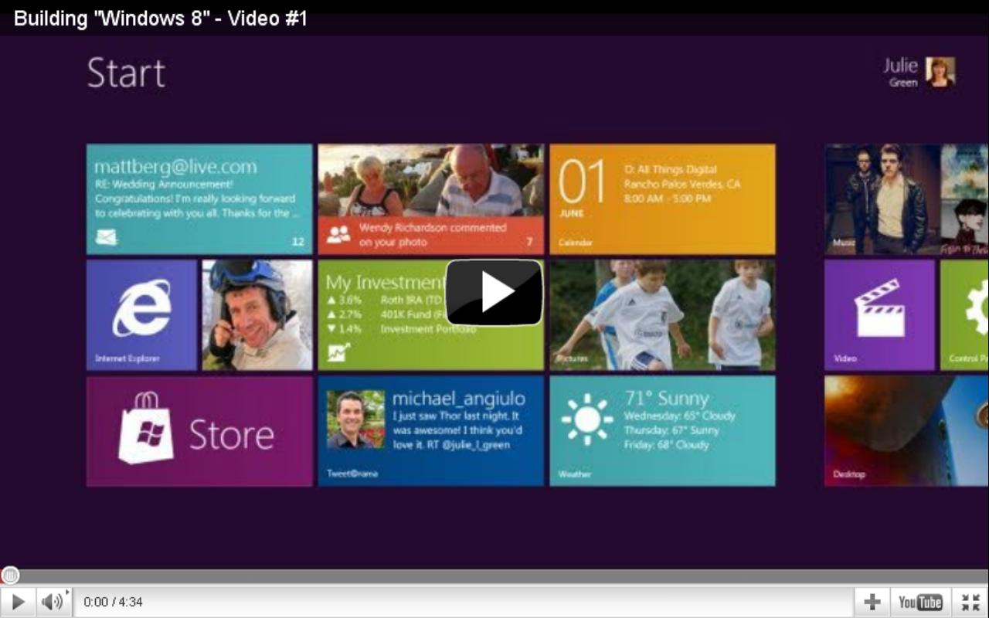
Task: Open the video on YouTube logo
Action: pos(920,602)
